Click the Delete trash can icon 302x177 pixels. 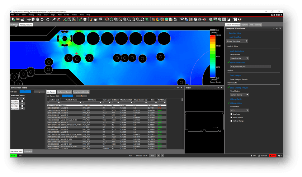tap(38, 20)
